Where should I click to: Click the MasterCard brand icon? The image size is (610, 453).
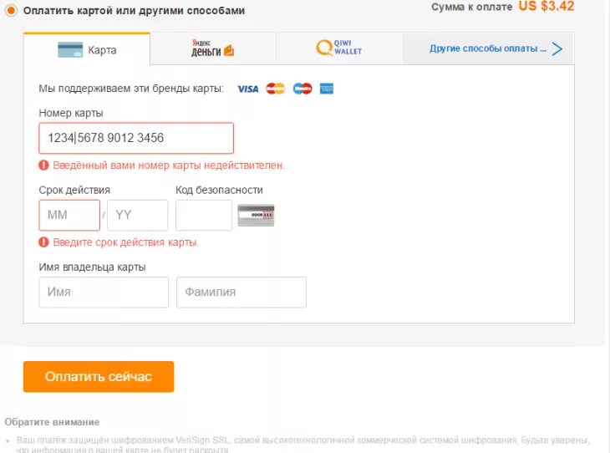pos(276,89)
